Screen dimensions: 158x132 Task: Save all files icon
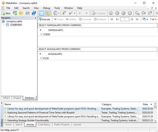click(34, 13)
